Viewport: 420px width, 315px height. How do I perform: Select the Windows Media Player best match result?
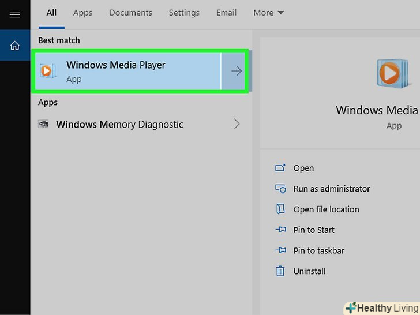click(127, 71)
